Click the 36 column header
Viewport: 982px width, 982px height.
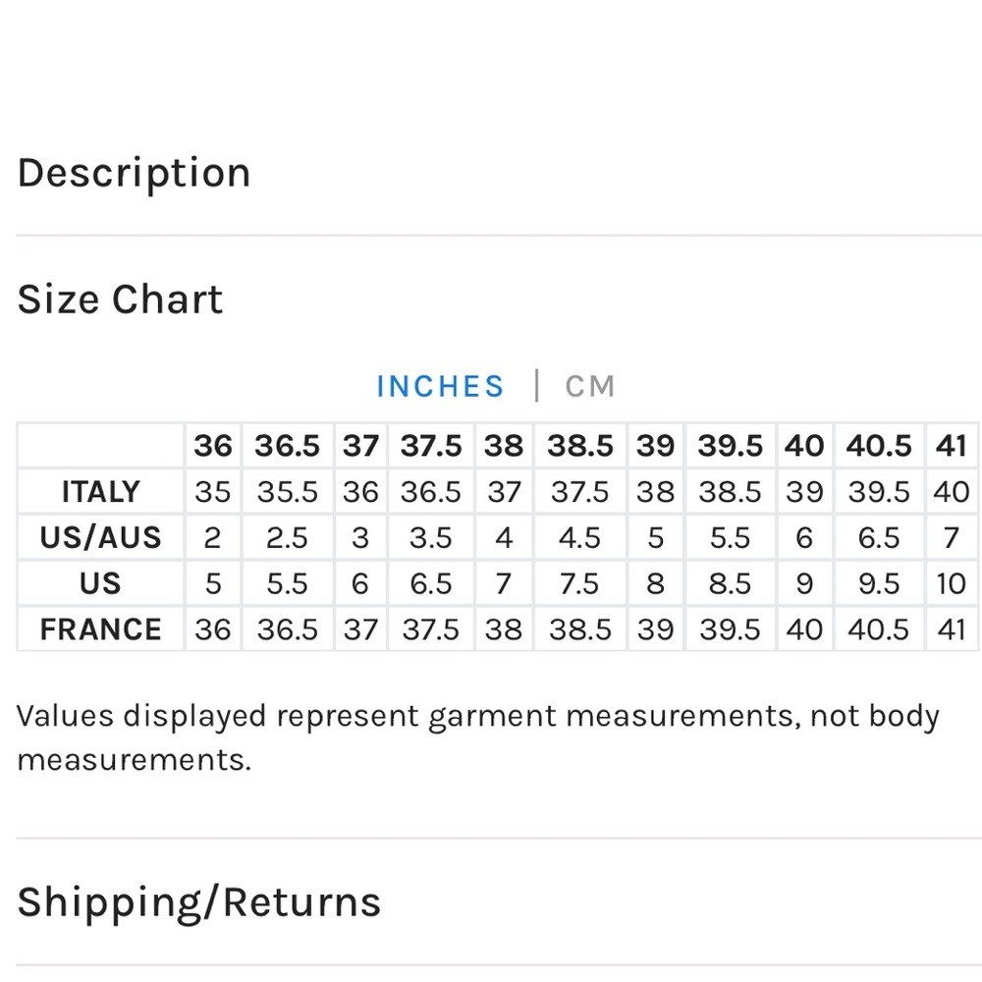point(213,446)
